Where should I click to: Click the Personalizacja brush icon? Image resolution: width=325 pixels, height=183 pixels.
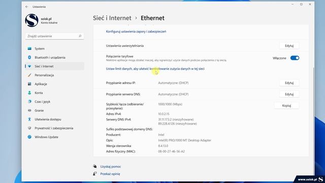tap(29, 75)
